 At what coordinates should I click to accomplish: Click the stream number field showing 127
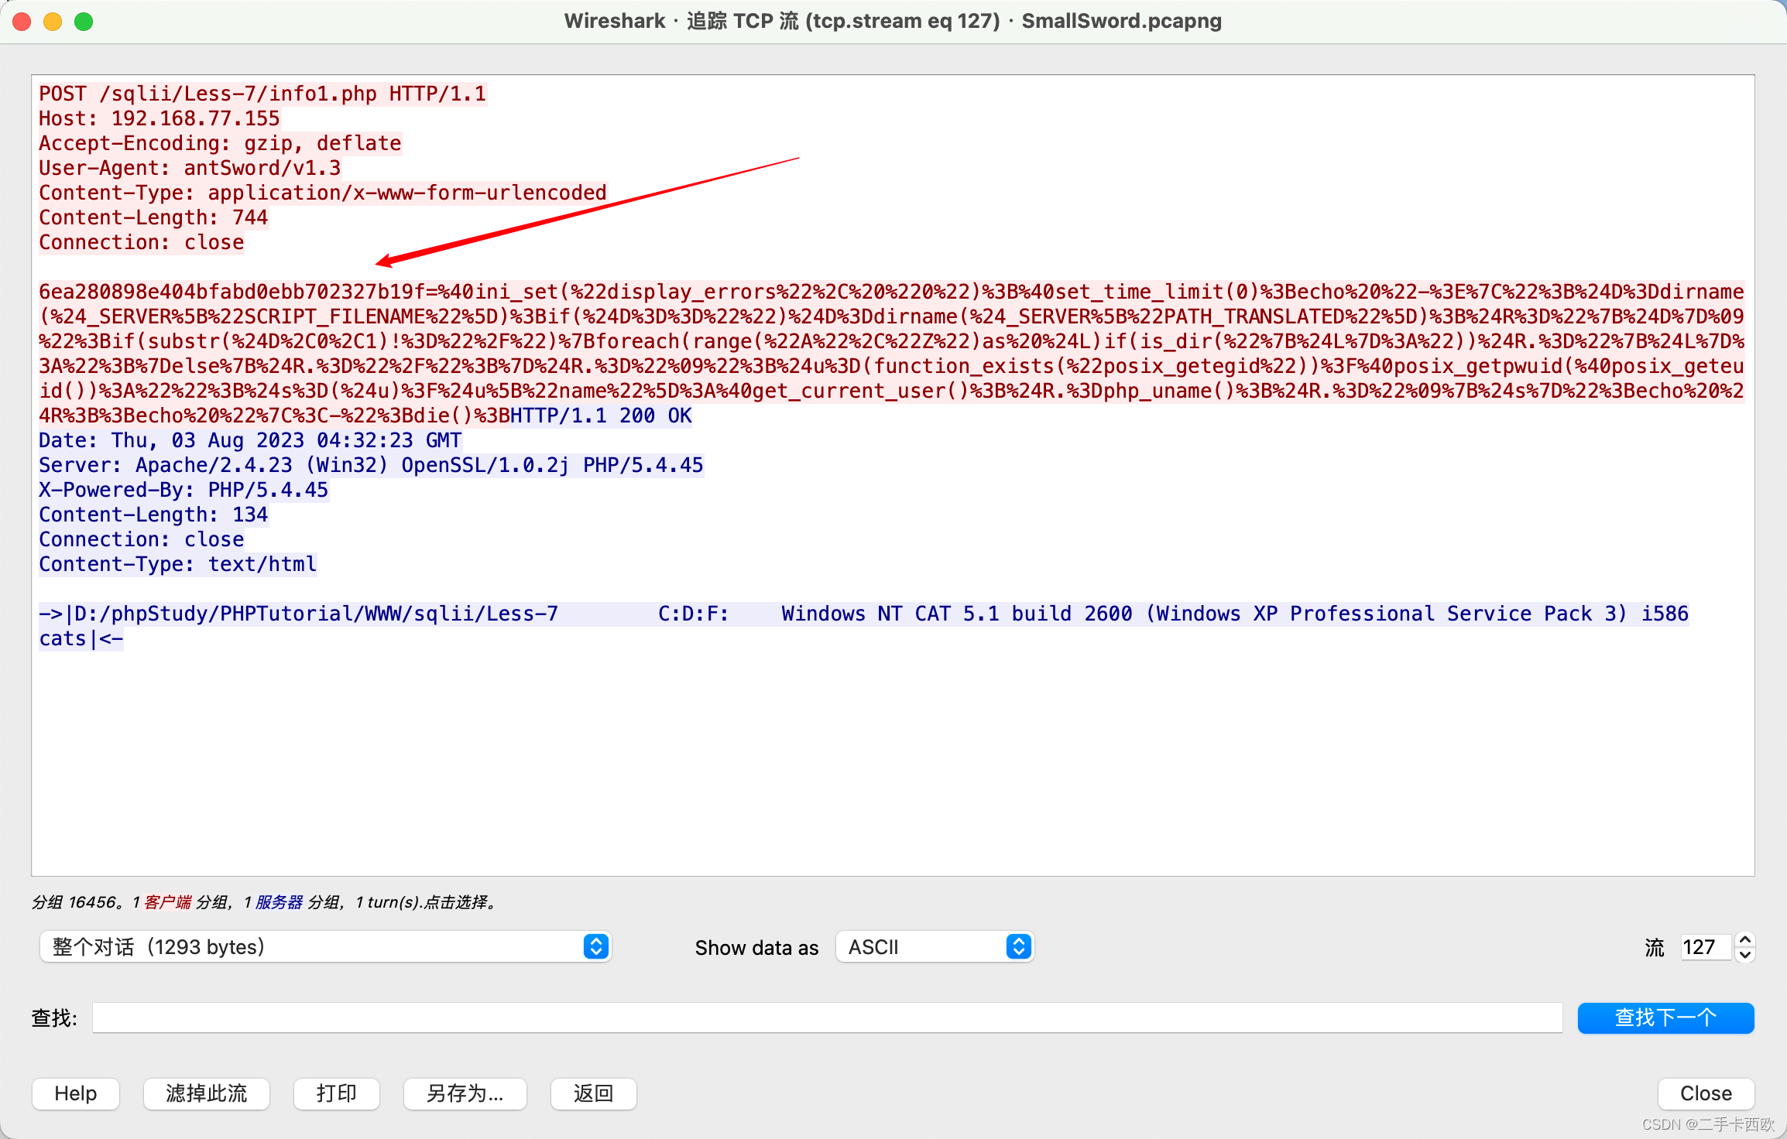click(x=1704, y=947)
